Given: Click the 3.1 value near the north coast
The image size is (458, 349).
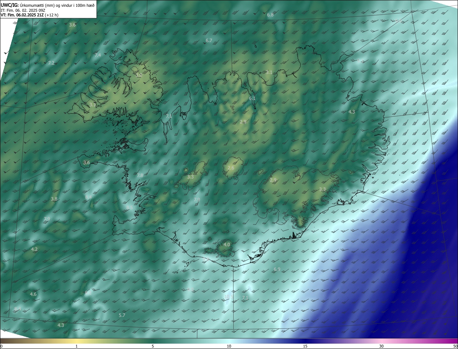Looking at the screenshot, I should [x=269, y=72].
